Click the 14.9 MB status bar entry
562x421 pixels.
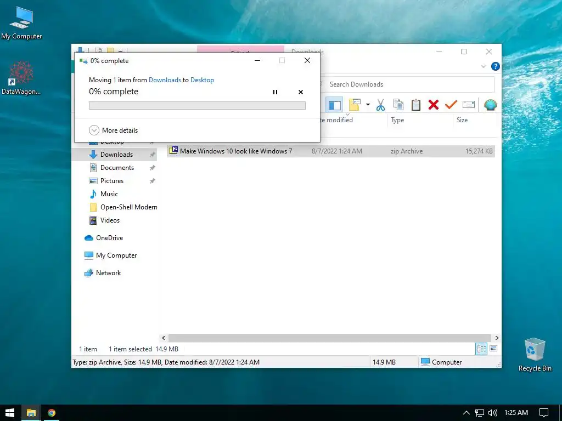point(384,362)
